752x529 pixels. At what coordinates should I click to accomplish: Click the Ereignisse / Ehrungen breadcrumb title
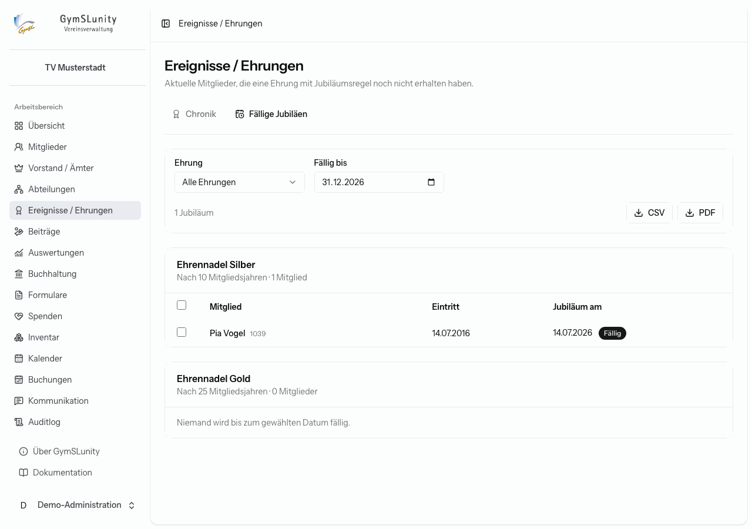coord(220,24)
